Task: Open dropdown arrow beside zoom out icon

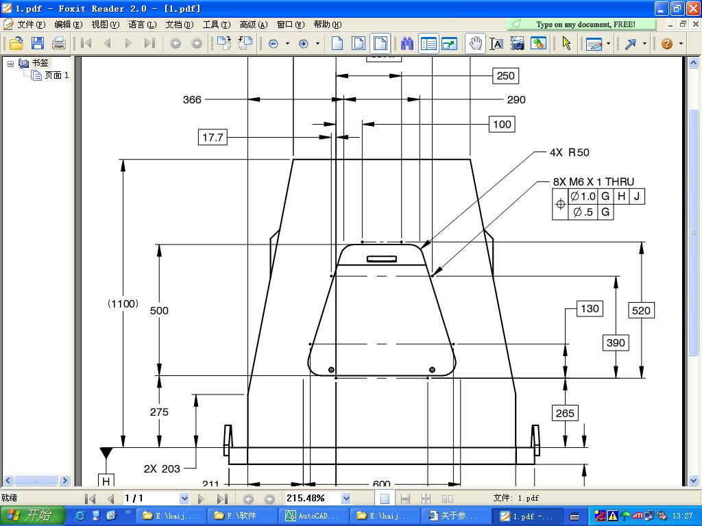Action: (x=287, y=44)
